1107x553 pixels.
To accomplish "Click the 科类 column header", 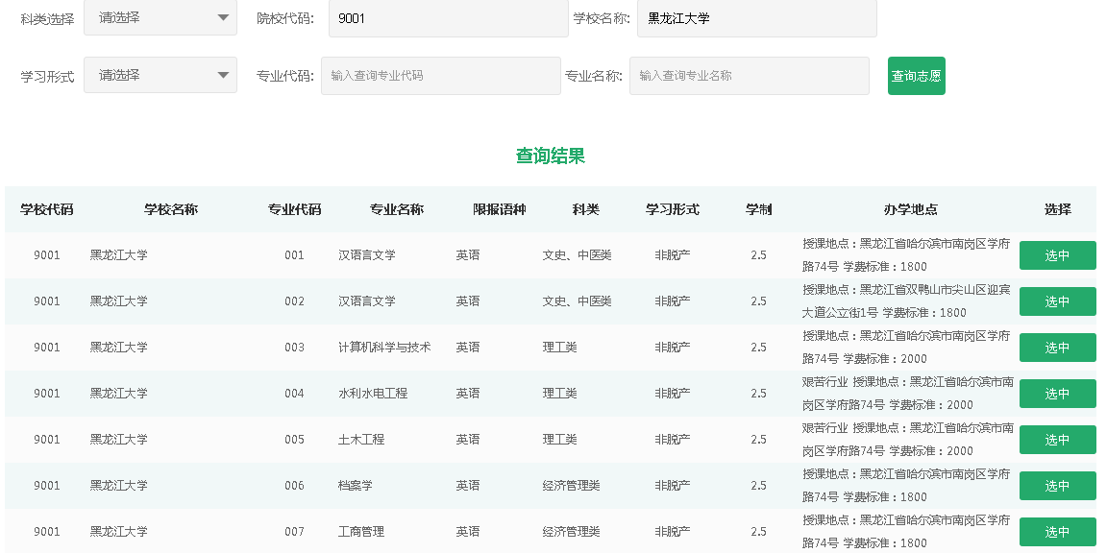I will click(x=585, y=209).
